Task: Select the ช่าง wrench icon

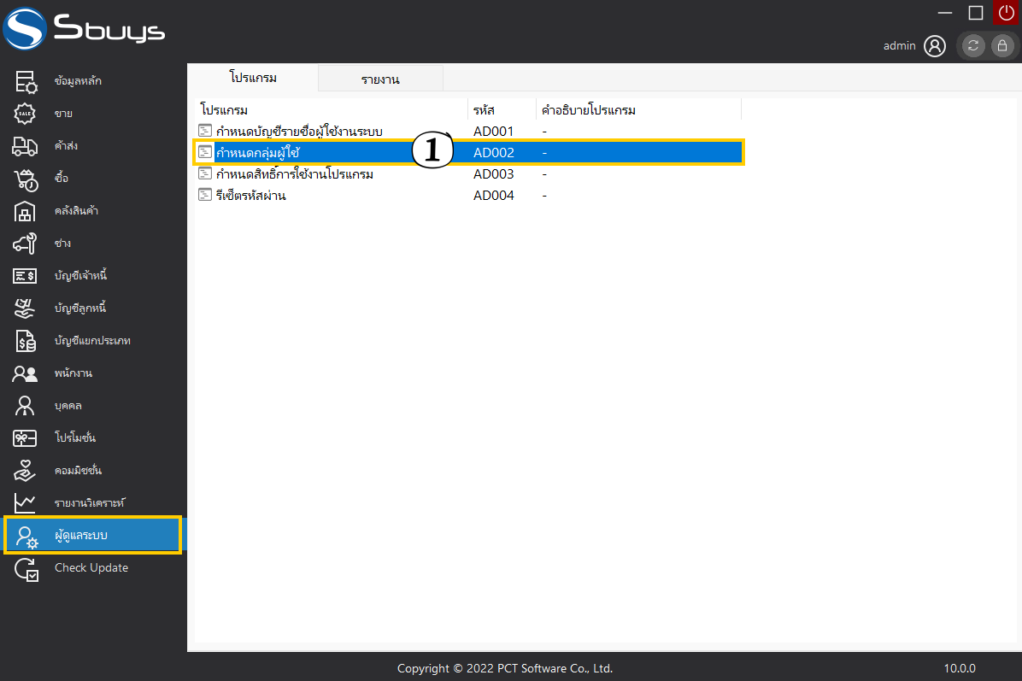Action: [26, 244]
